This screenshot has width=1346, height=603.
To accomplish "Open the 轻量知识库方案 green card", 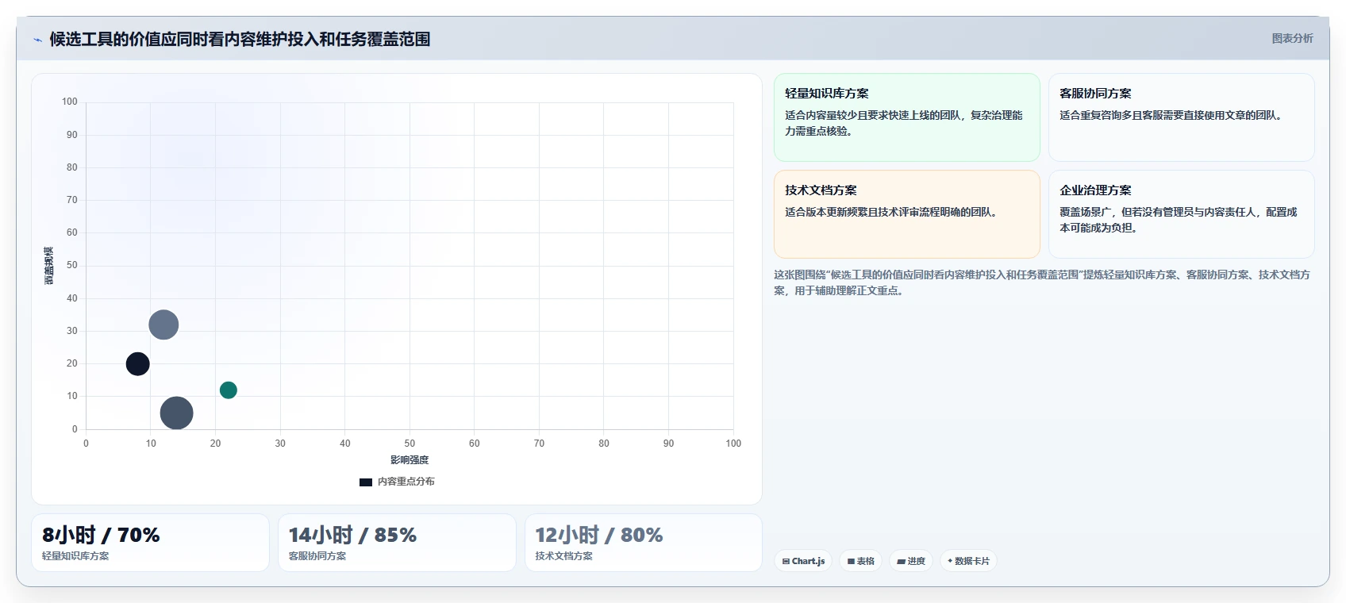I will pyautogui.click(x=907, y=117).
